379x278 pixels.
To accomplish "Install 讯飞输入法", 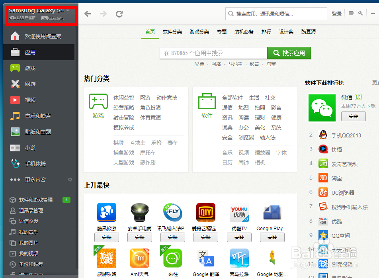I will [173, 237].
